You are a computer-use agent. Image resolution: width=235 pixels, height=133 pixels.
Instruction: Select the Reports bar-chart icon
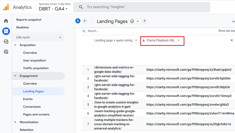(x=6, y=31)
